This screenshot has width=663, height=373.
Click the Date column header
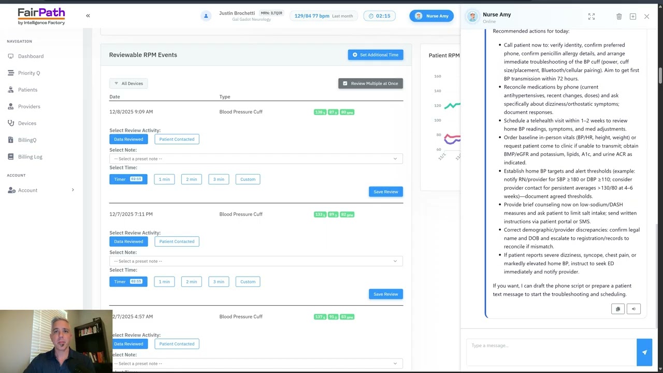[114, 97]
